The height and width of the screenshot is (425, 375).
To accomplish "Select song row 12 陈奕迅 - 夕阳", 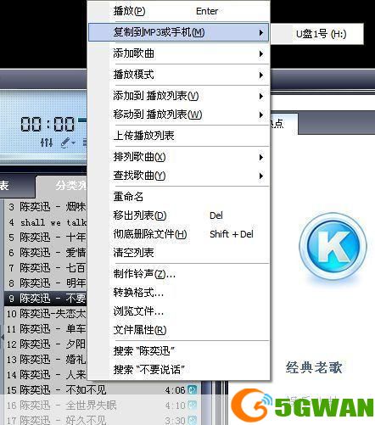I will click(46, 344).
